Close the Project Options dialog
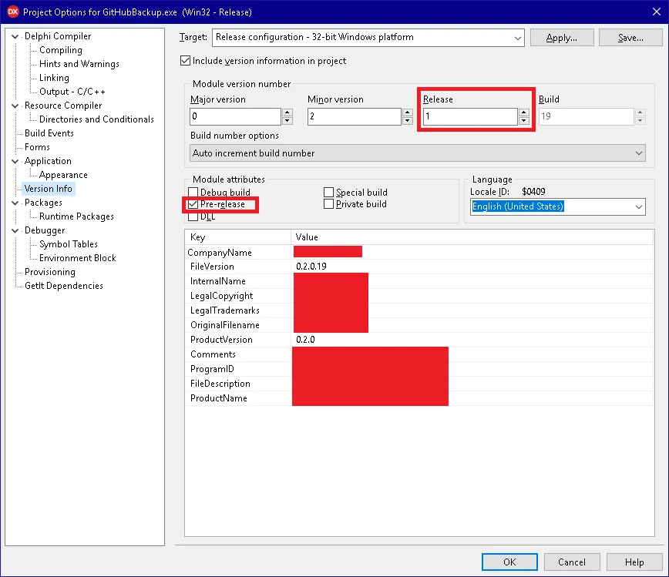The width and height of the screenshot is (669, 577). (x=656, y=12)
